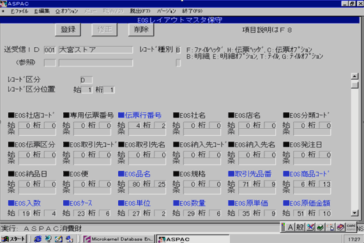
Task: Click the EOS便 桁 field
Action: tap(105, 184)
